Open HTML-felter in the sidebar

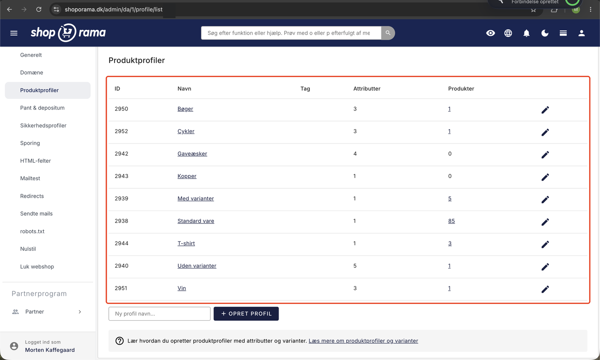point(36,161)
